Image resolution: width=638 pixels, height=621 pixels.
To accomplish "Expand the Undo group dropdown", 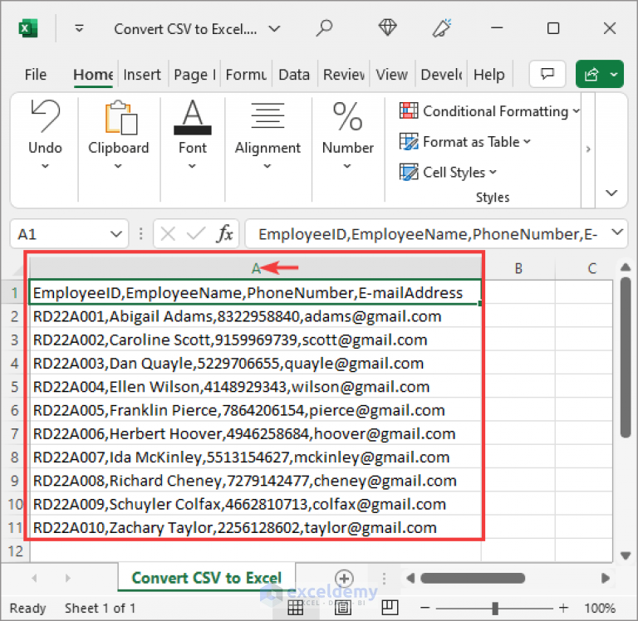I will (45, 166).
